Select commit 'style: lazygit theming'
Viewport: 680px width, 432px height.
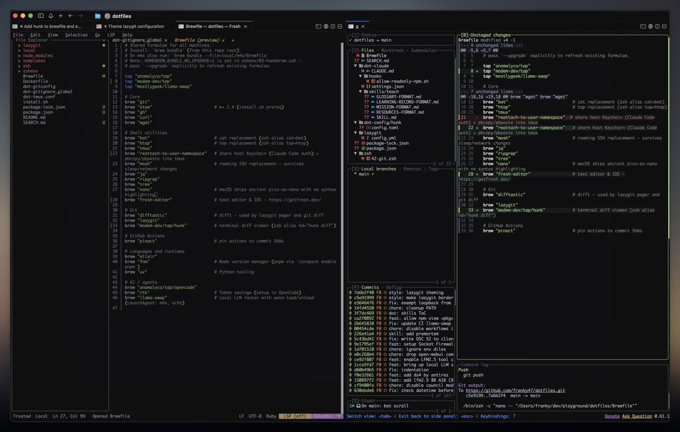pyautogui.click(x=401, y=293)
